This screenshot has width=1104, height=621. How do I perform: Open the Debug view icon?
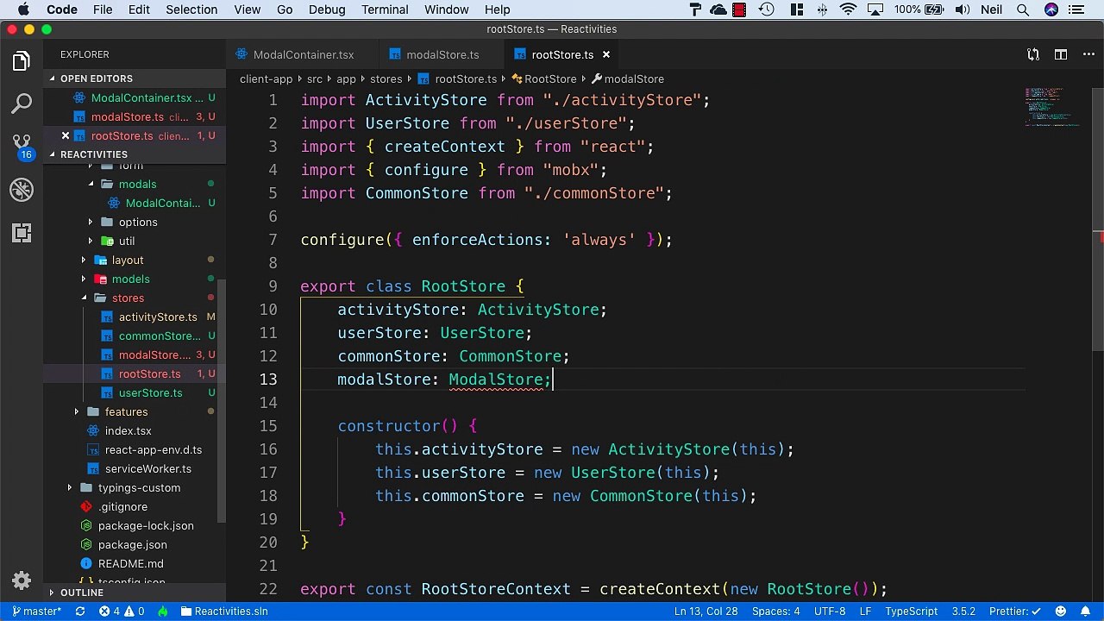(22, 190)
